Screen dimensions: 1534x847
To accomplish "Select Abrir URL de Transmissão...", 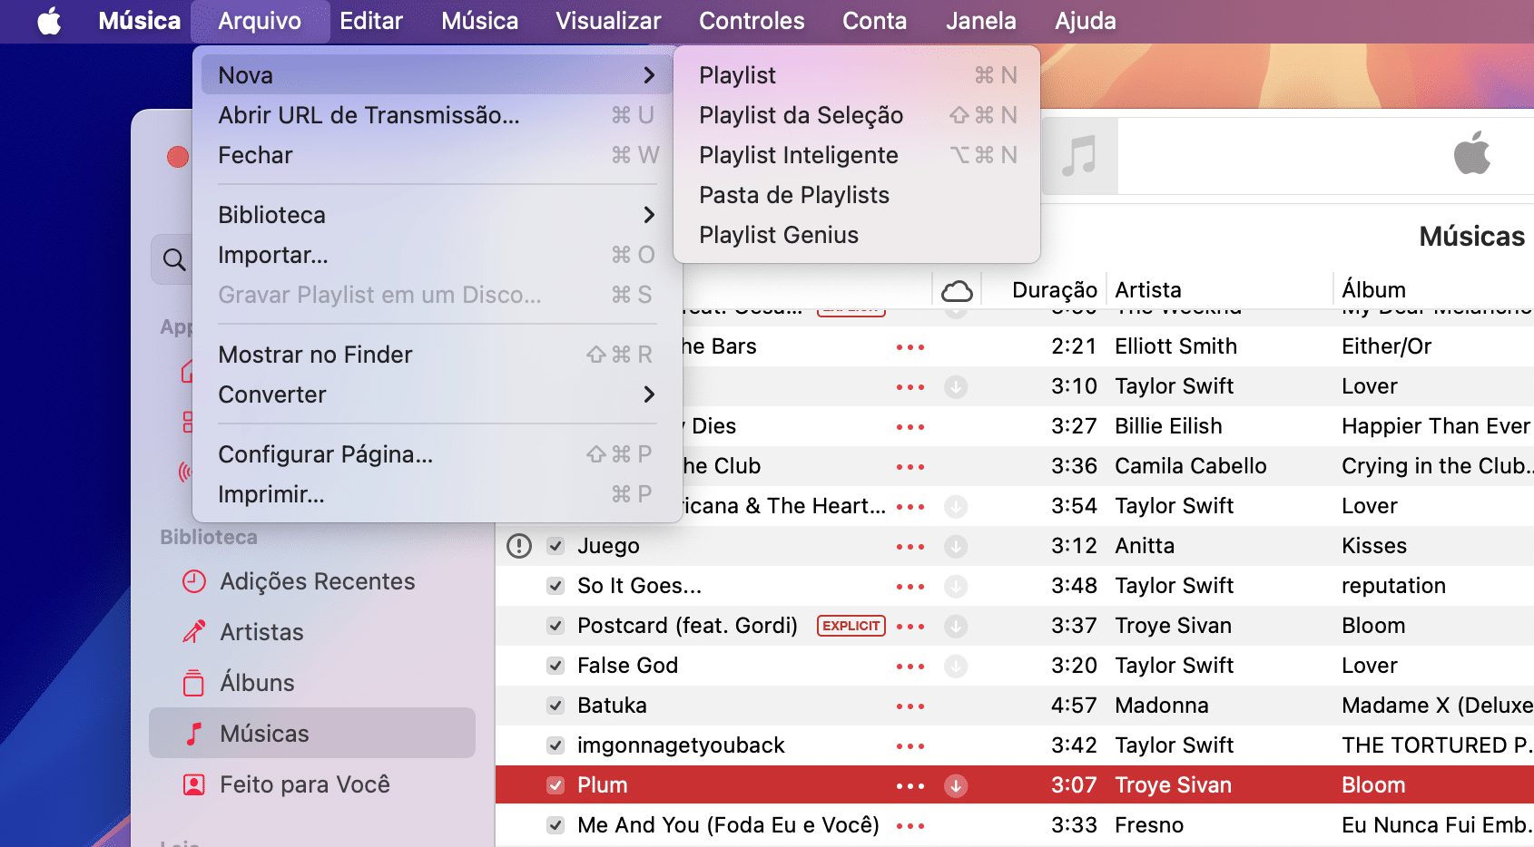I will (437, 115).
